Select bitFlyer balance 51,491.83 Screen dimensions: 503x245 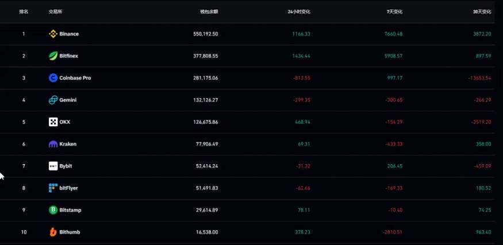(x=207, y=188)
